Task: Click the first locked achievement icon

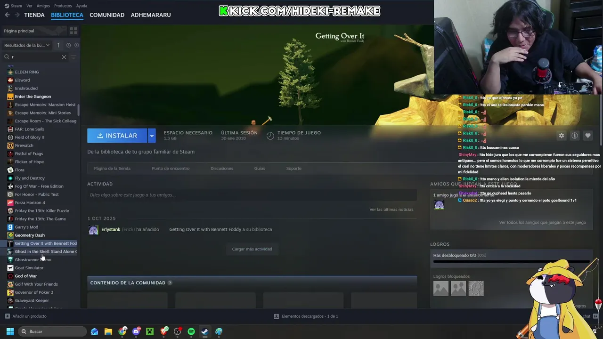Action: (x=441, y=288)
